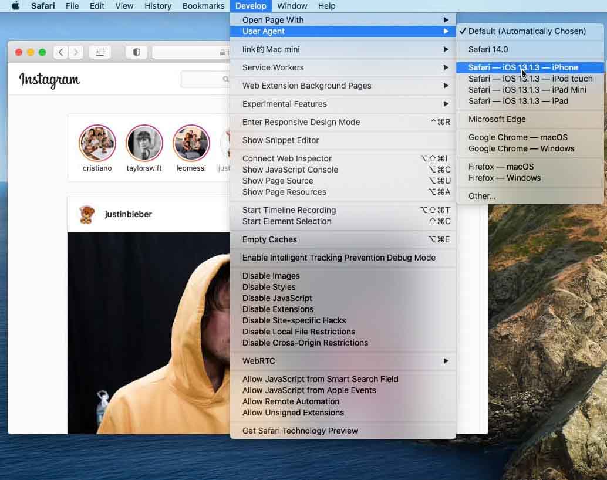
Task: Select Safari iOS 13.1.3 iPad Mini agent
Action: coord(530,90)
